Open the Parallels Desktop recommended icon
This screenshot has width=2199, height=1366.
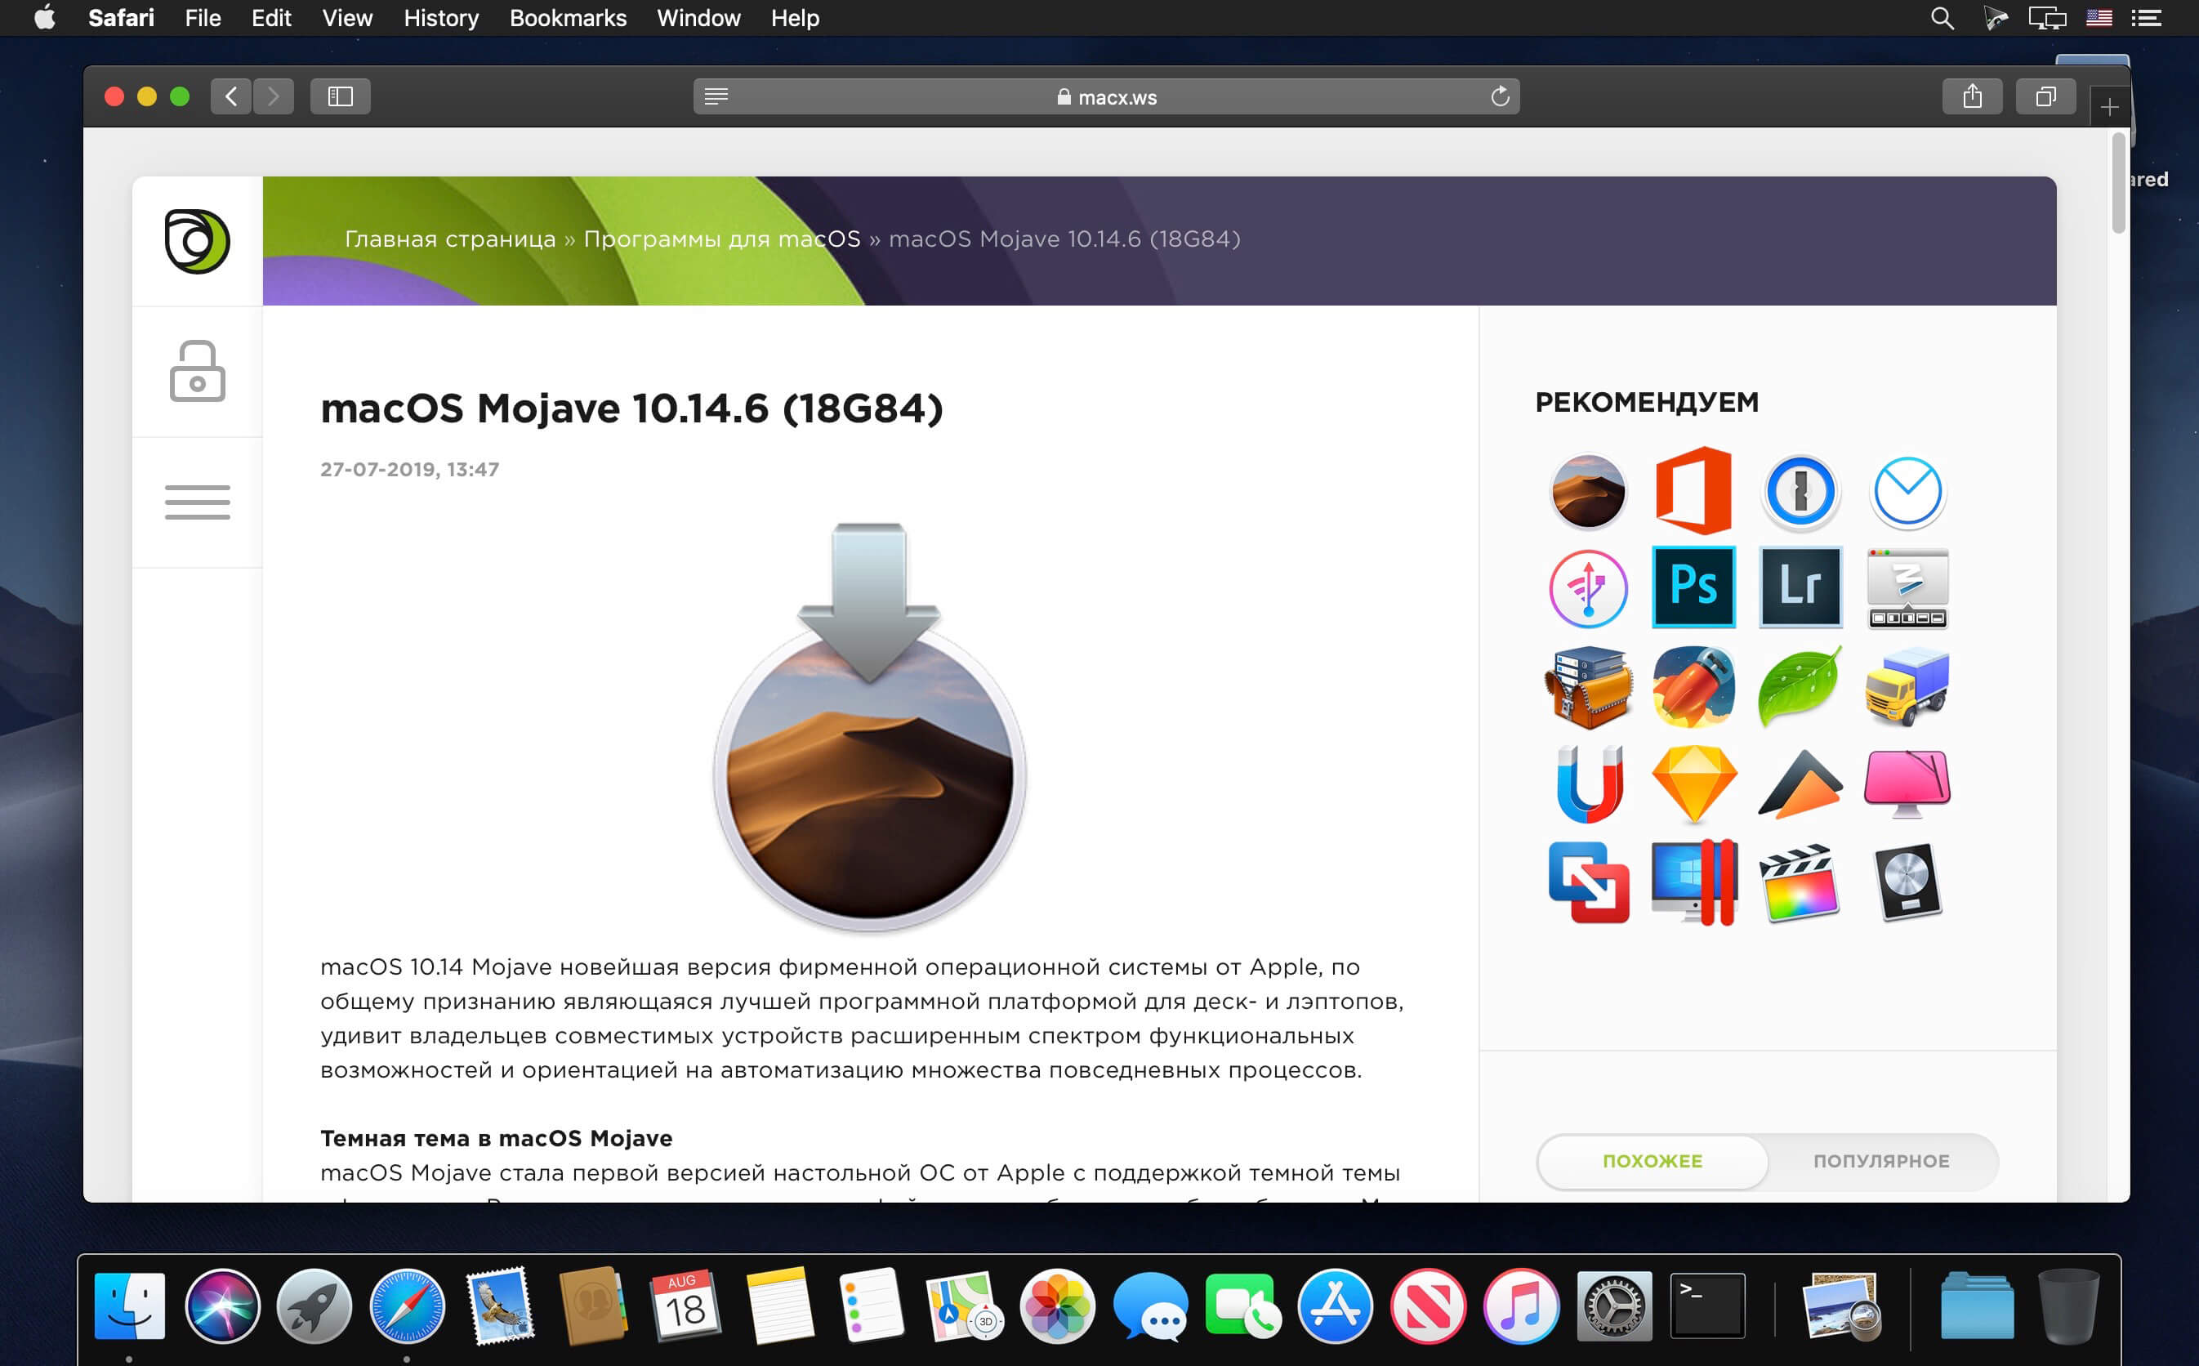click(1693, 882)
